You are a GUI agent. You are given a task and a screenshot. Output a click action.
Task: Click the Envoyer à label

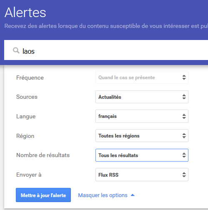(29, 175)
